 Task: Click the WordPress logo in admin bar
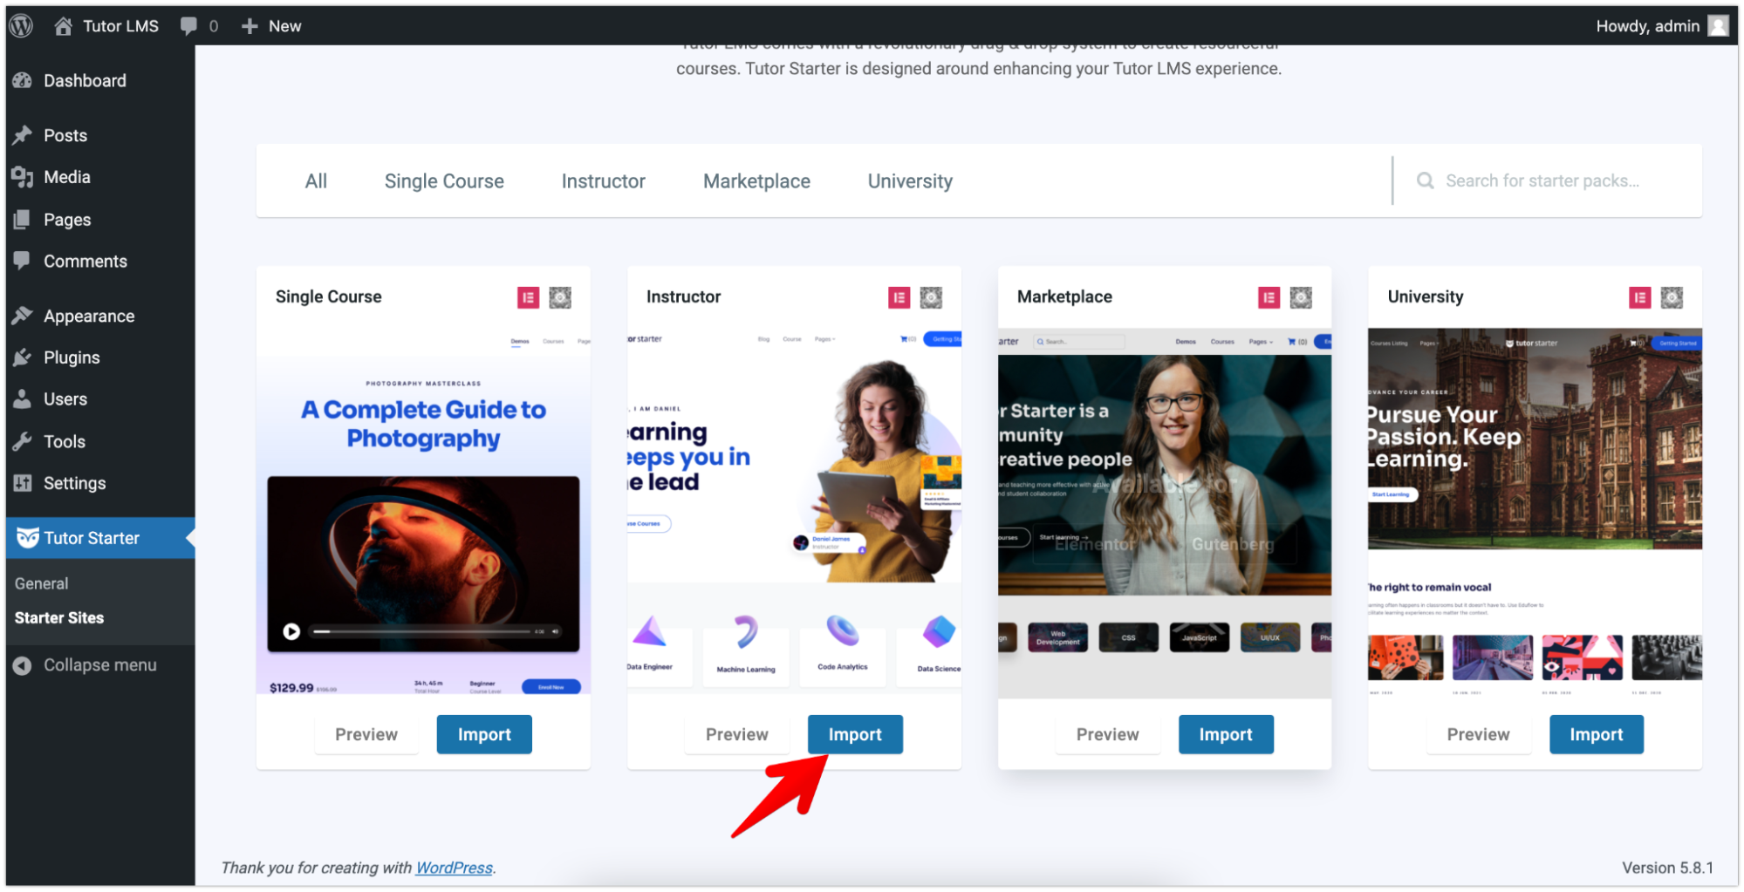22,25
